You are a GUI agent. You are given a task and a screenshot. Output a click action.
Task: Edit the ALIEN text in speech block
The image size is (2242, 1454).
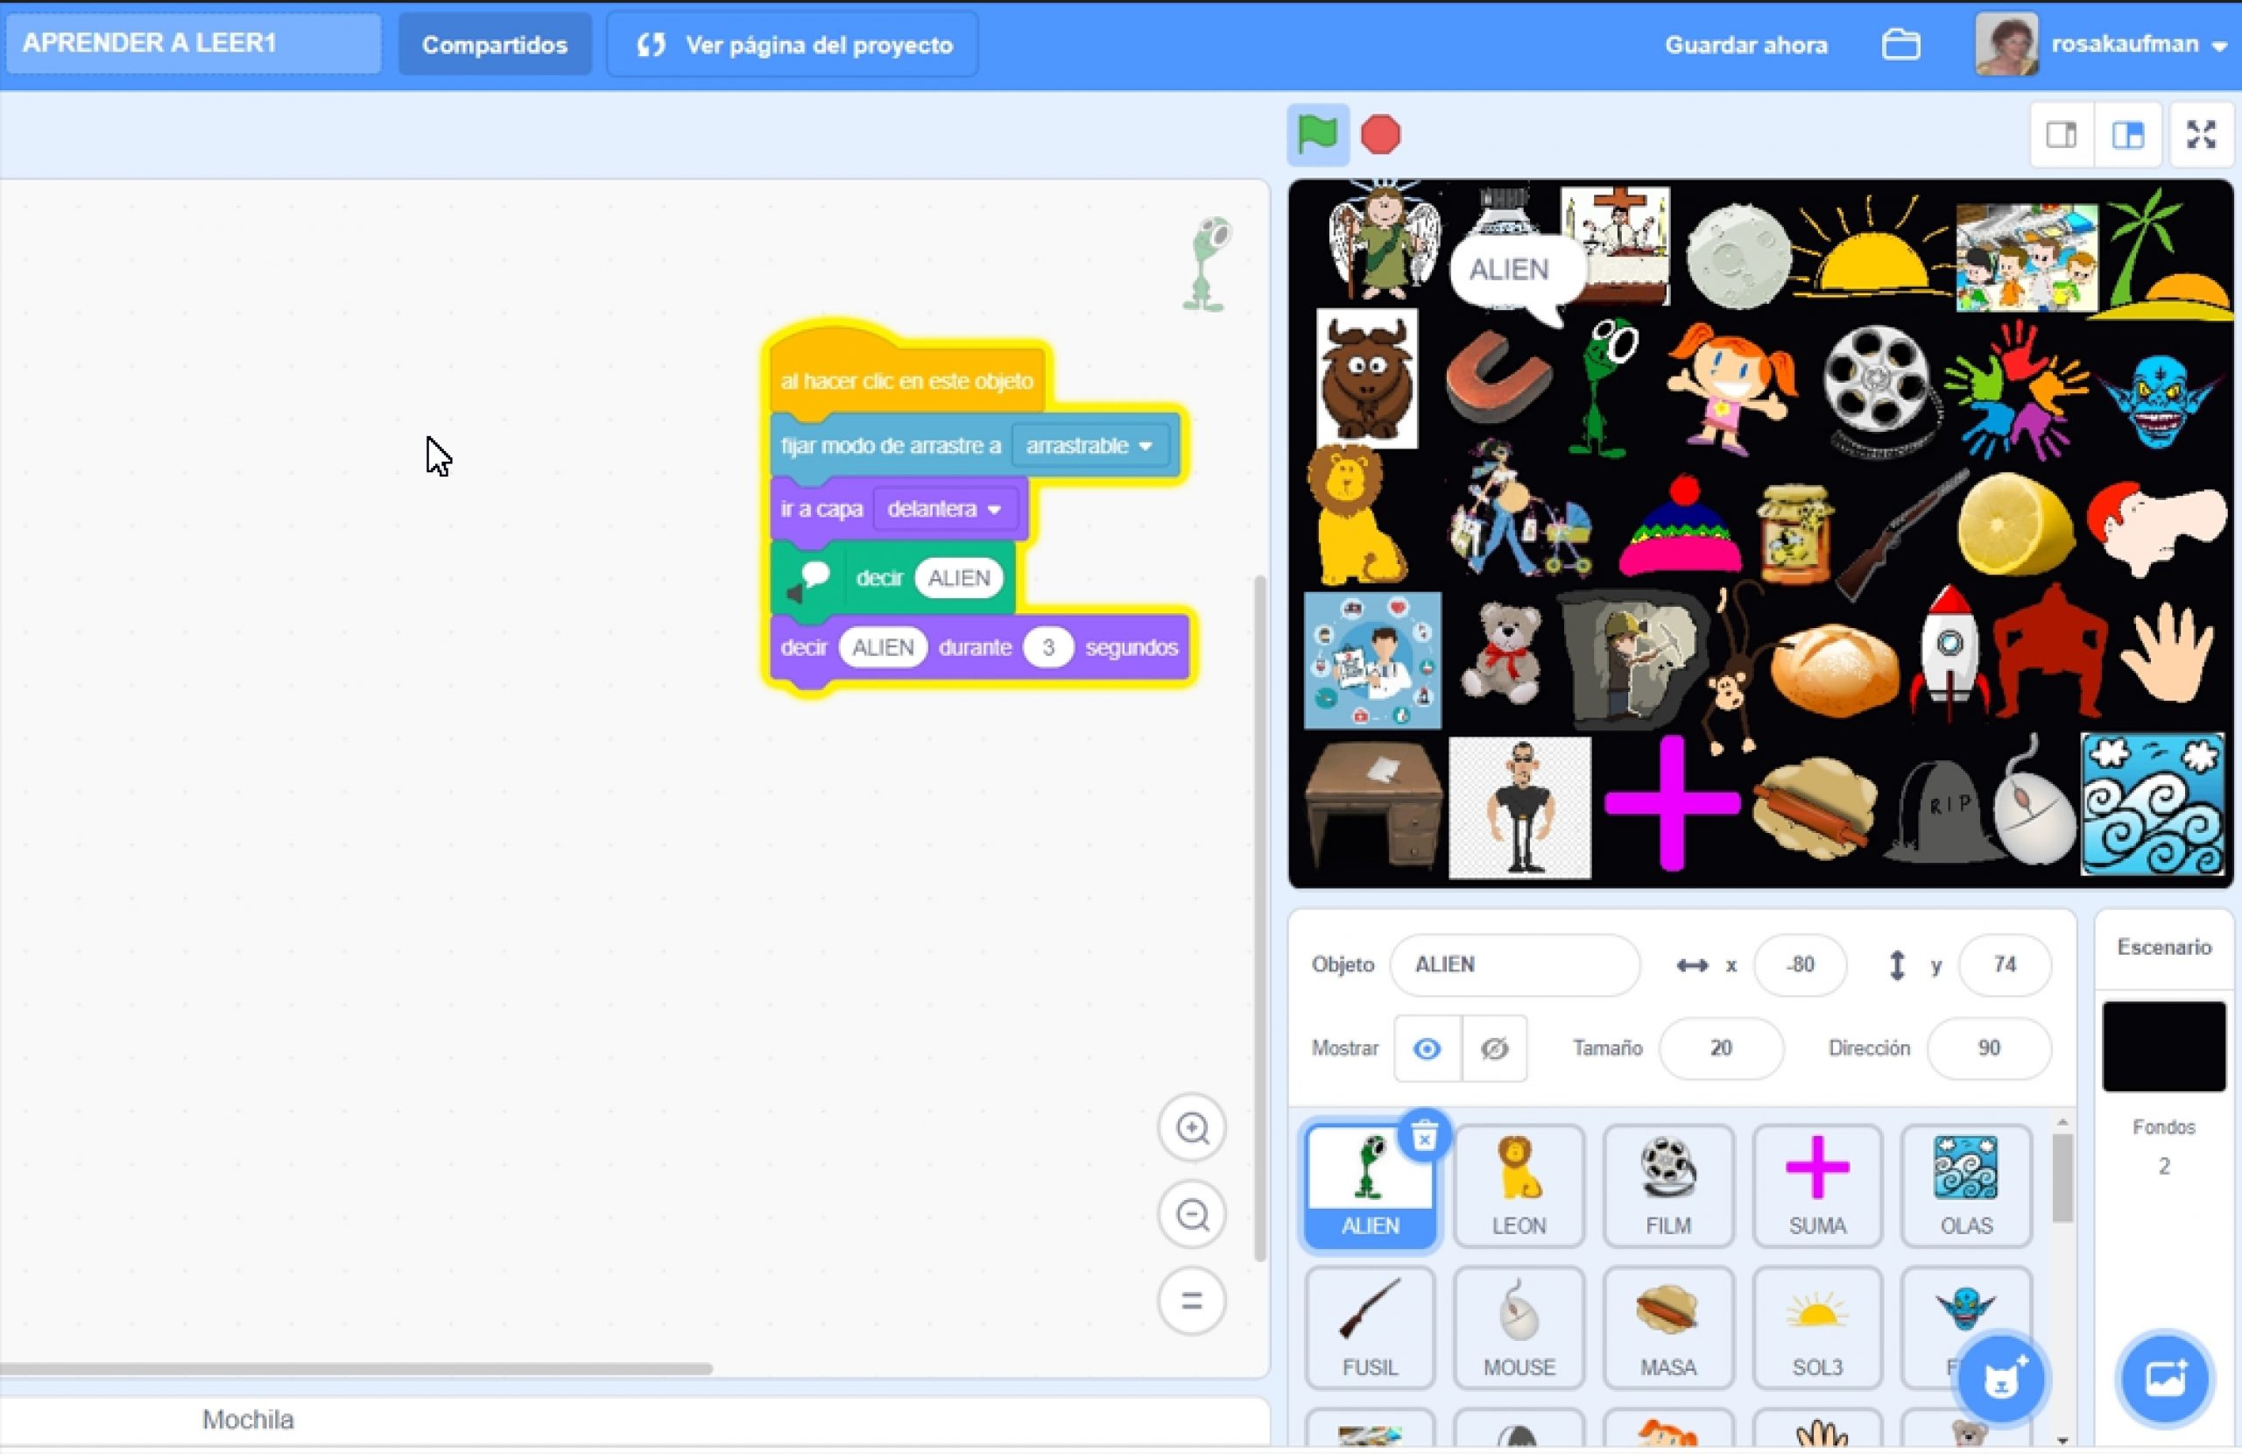(959, 577)
